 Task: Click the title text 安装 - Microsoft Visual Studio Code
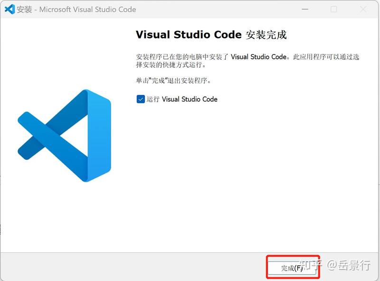[76, 9]
